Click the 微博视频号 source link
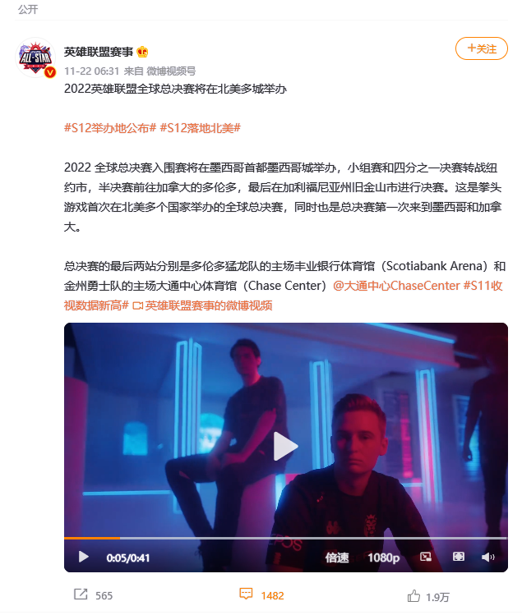This screenshot has width=522, height=615. point(171,71)
